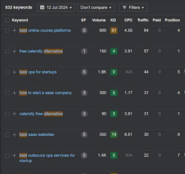185x174 pixels.
Task: Click CPC value 8.51
Action: (x=128, y=134)
